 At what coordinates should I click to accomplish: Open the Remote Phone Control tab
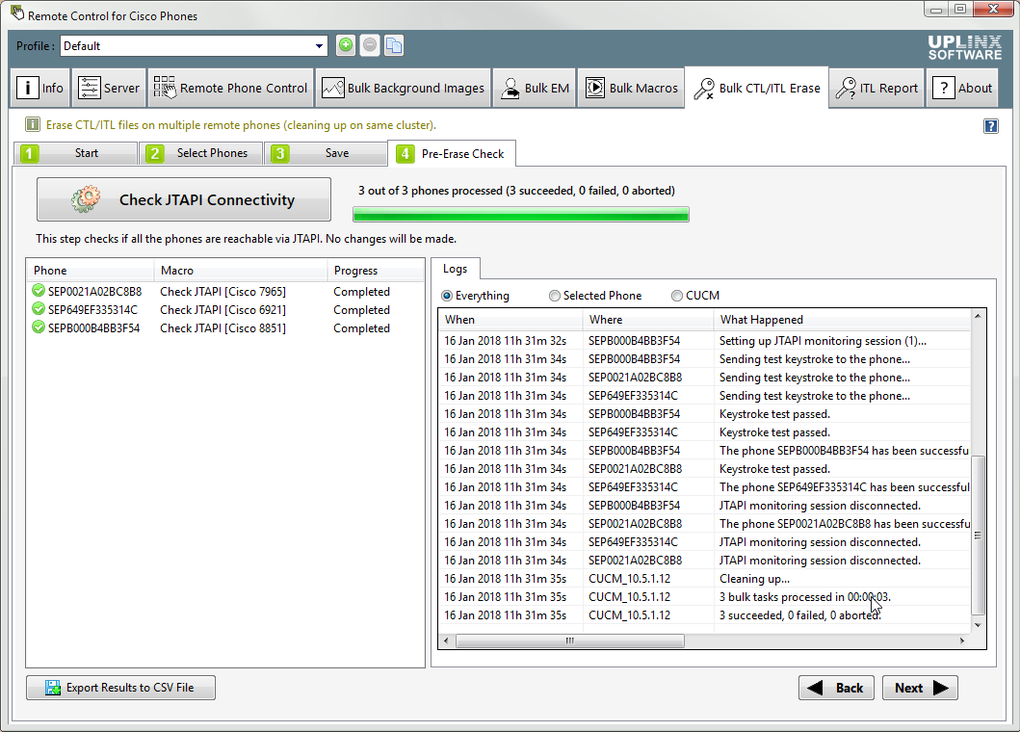[230, 88]
